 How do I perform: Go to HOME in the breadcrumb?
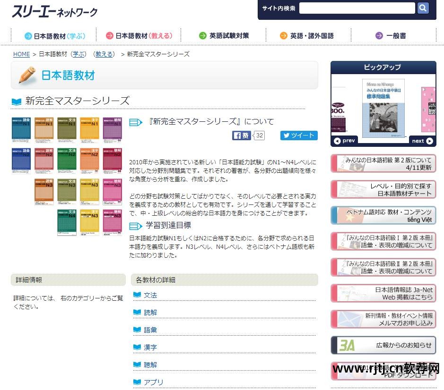pyautogui.click(x=22, y=54)
